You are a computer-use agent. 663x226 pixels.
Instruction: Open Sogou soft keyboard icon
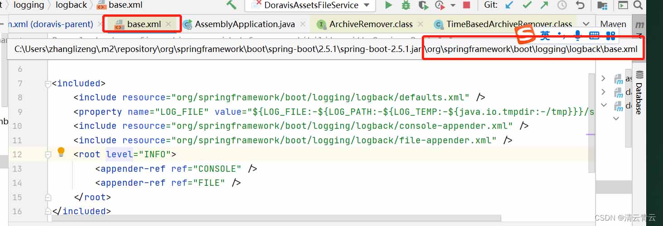pos(594,35)
